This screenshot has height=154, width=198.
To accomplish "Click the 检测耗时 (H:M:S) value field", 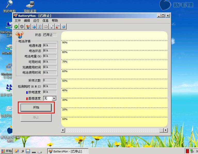I will point(50,86).
